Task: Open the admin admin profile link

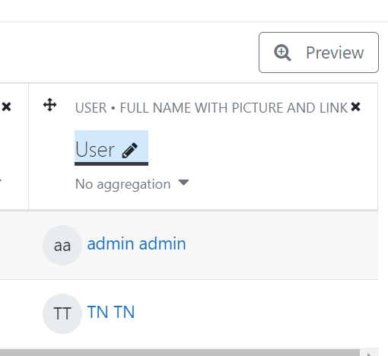Action: coord(136,243)
